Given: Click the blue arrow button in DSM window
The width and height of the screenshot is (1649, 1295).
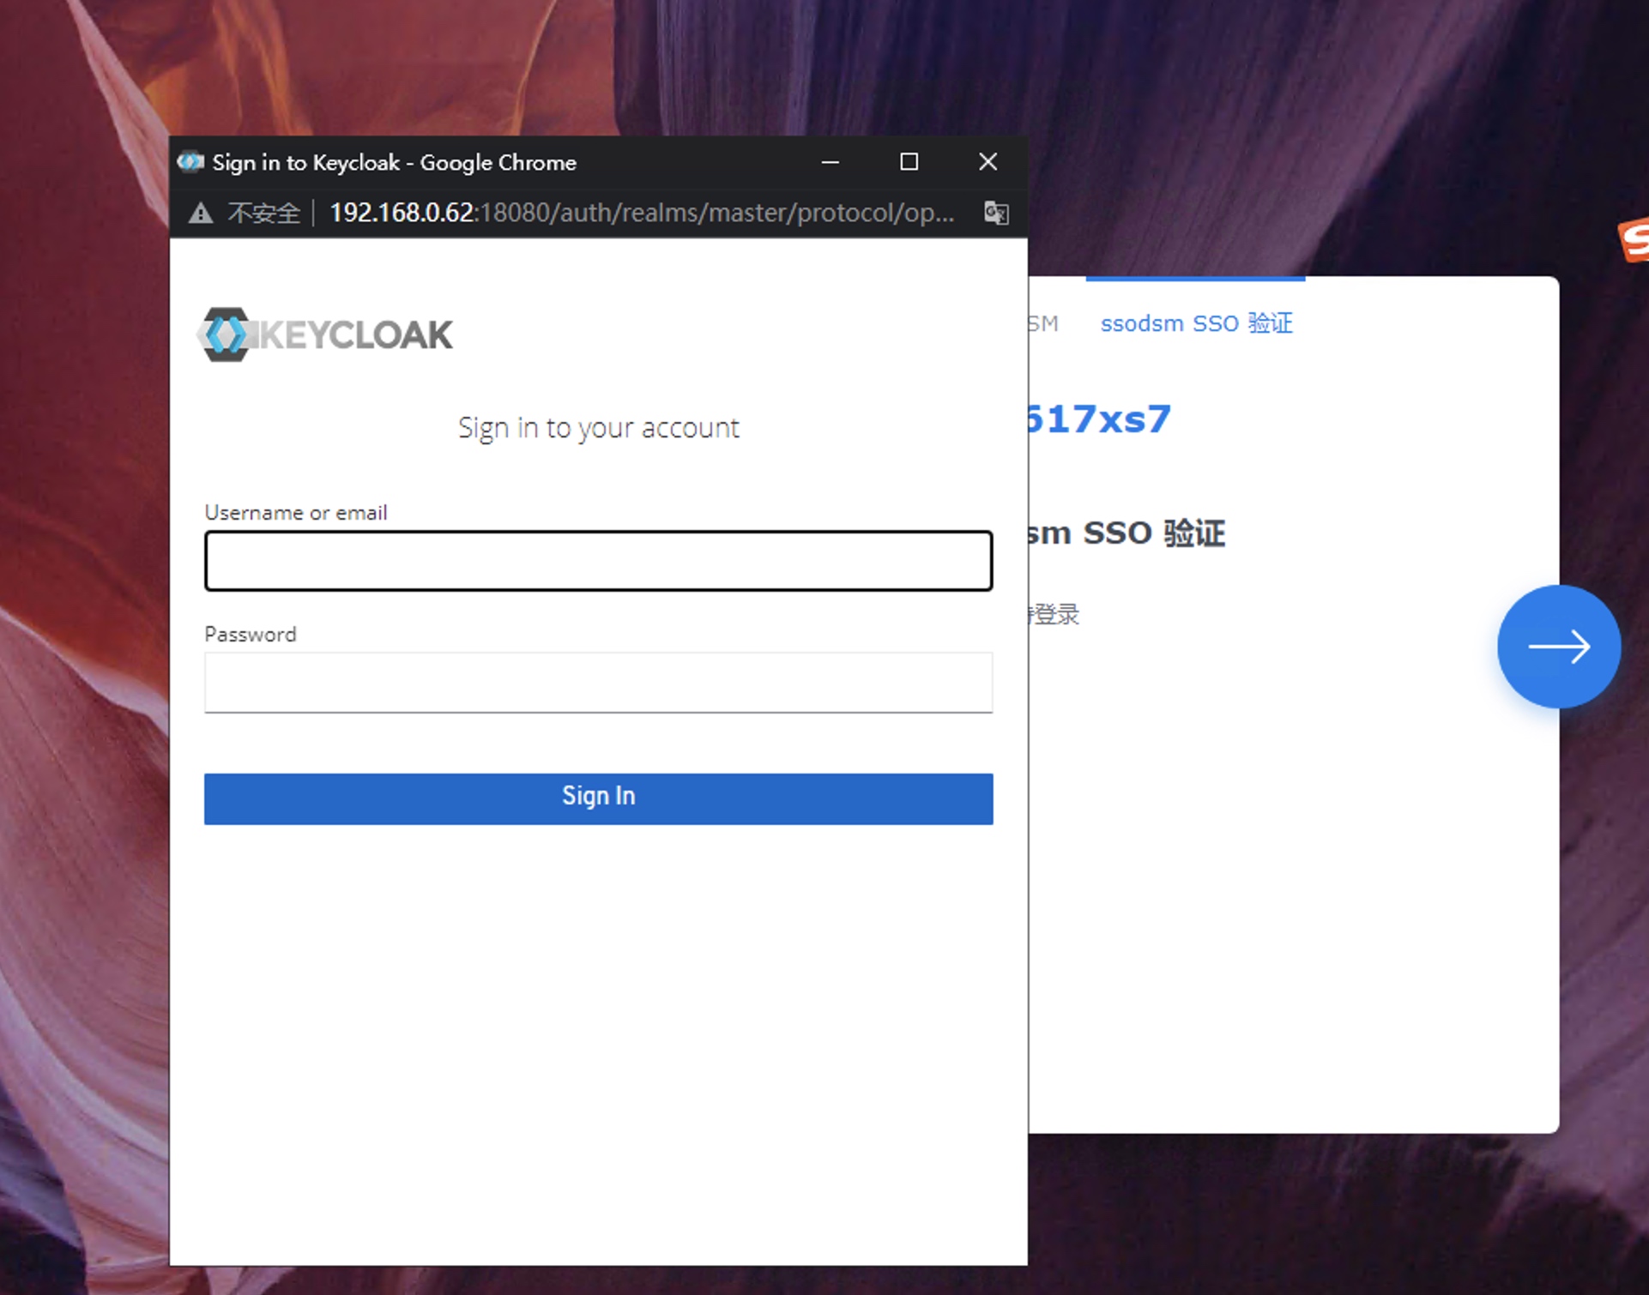Looking at the screenshot, I should [x=1558, y=647].
